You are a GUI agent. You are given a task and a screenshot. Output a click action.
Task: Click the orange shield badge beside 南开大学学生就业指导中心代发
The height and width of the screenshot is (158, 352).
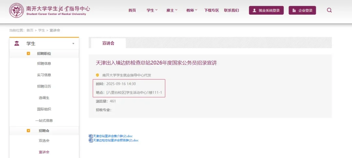[x=97, y=75]
